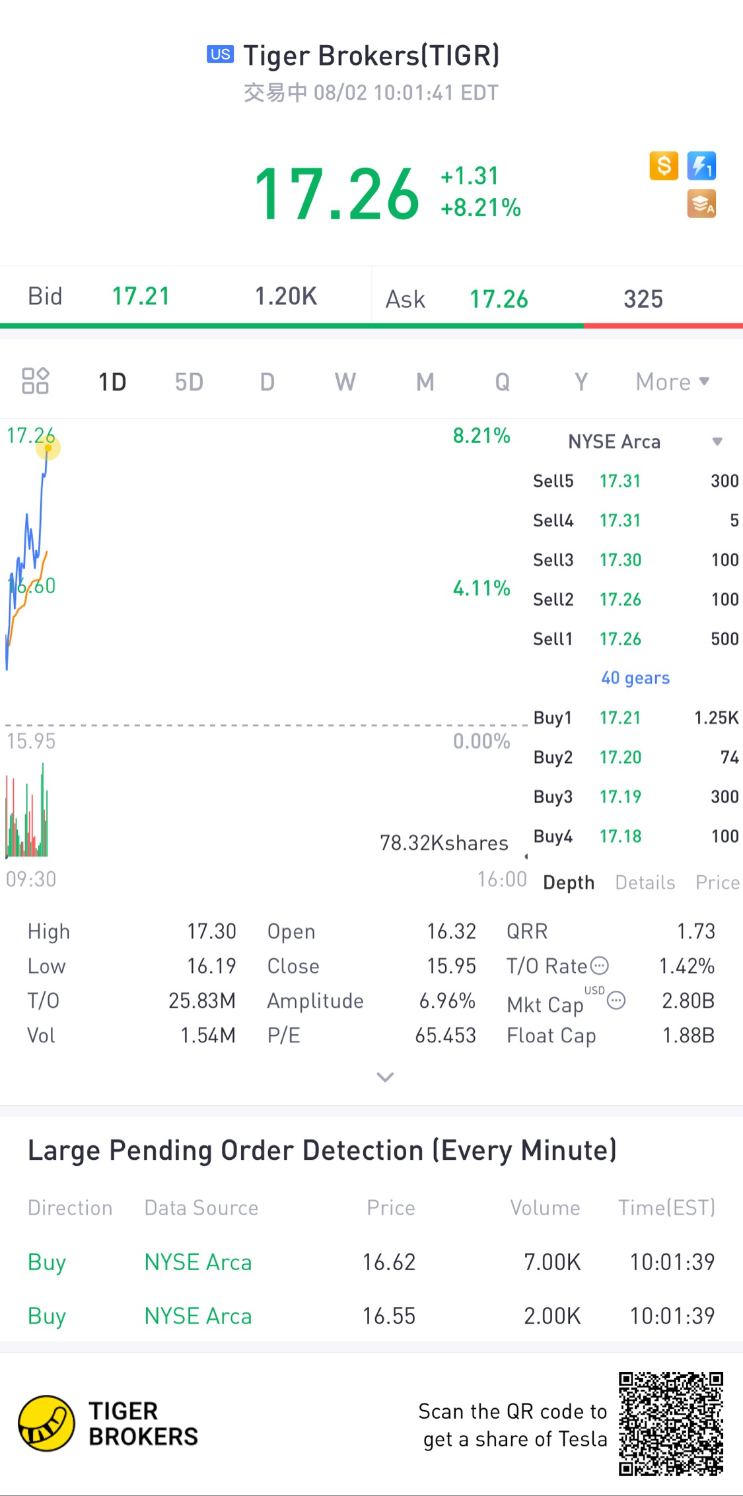Select the Details tab
The image size is (743, 1496).
point(645,882)
